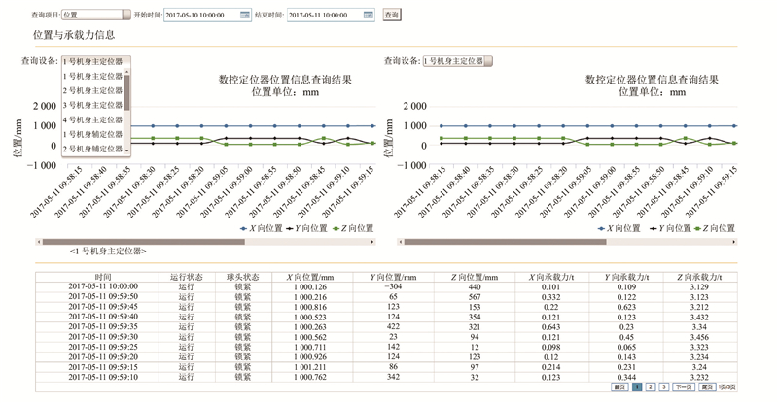Choose 4号机身主定位器 in the device list
Screen dimensions: 778x403
click(x=92, y=119)
